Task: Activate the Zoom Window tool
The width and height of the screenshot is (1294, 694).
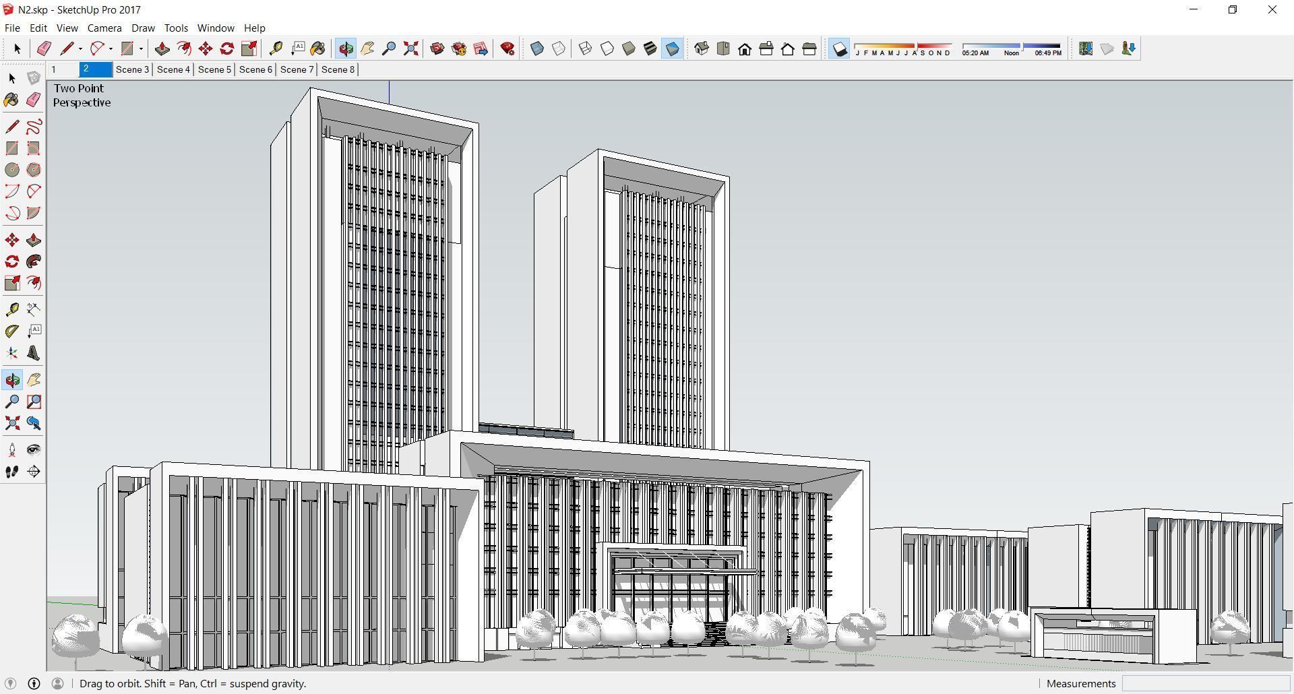Action: point(34,402)
